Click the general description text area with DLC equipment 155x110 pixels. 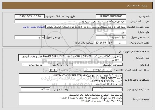(x=71, y=58)
